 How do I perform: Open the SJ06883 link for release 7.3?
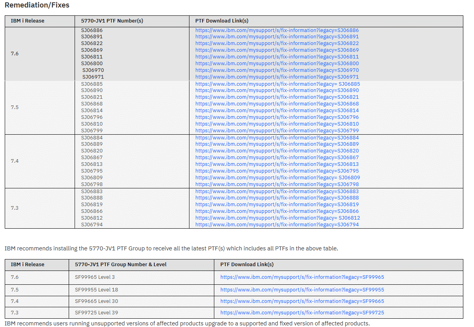click(277, 192)
